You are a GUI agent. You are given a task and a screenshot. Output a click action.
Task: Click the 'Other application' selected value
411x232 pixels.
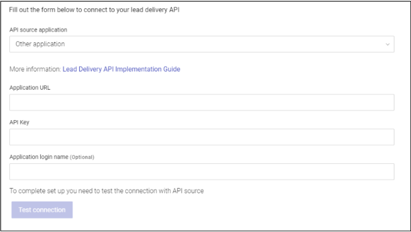pos(40,44)
